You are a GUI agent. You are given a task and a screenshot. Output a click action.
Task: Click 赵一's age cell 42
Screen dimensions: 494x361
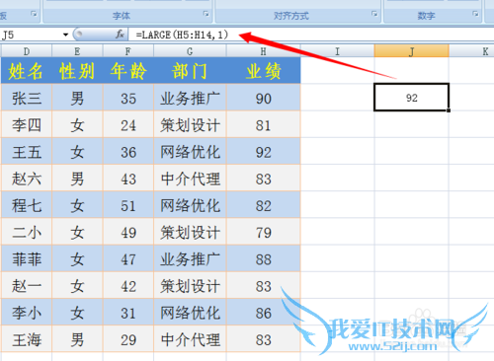click(x=128, y=286)
